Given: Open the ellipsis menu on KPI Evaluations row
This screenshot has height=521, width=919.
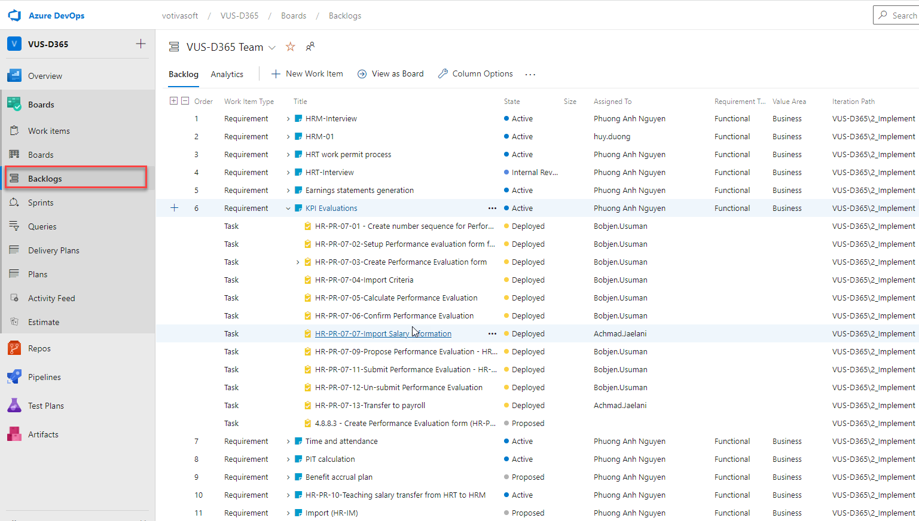Looking at the screenshot, I should [492, 208].
